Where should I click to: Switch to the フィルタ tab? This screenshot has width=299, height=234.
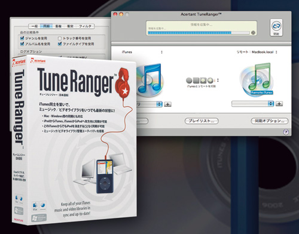[x=85, y=26]
